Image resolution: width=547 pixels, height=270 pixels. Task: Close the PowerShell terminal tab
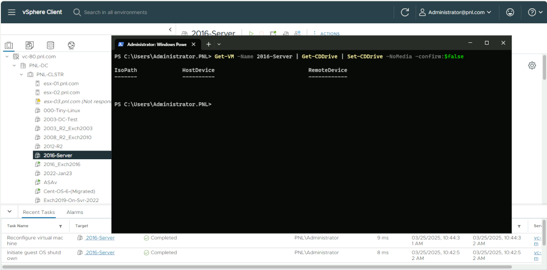click(193, 44)
